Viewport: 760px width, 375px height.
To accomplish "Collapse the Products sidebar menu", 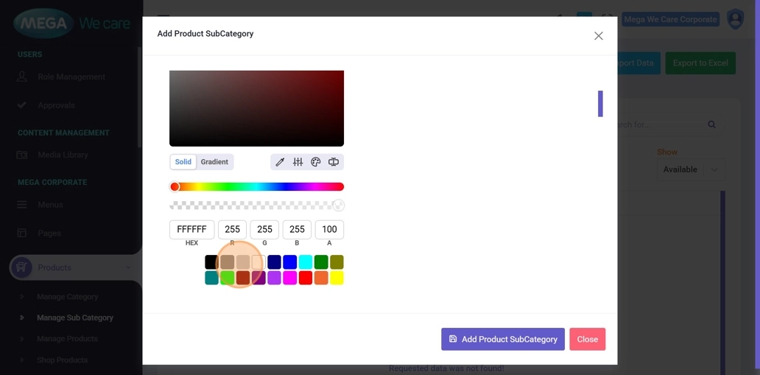I will pyautogui.click(x=128, y=267).
